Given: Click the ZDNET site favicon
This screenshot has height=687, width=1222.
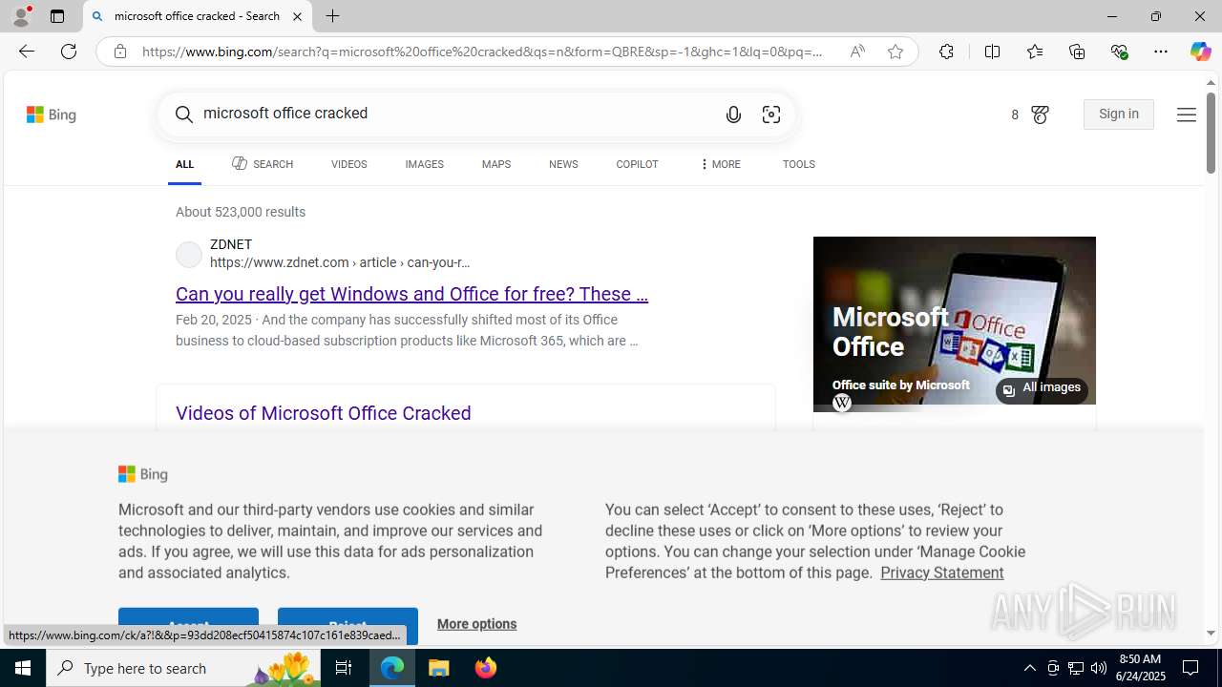Looking at the screenshot, I should (x=189, y=254).
